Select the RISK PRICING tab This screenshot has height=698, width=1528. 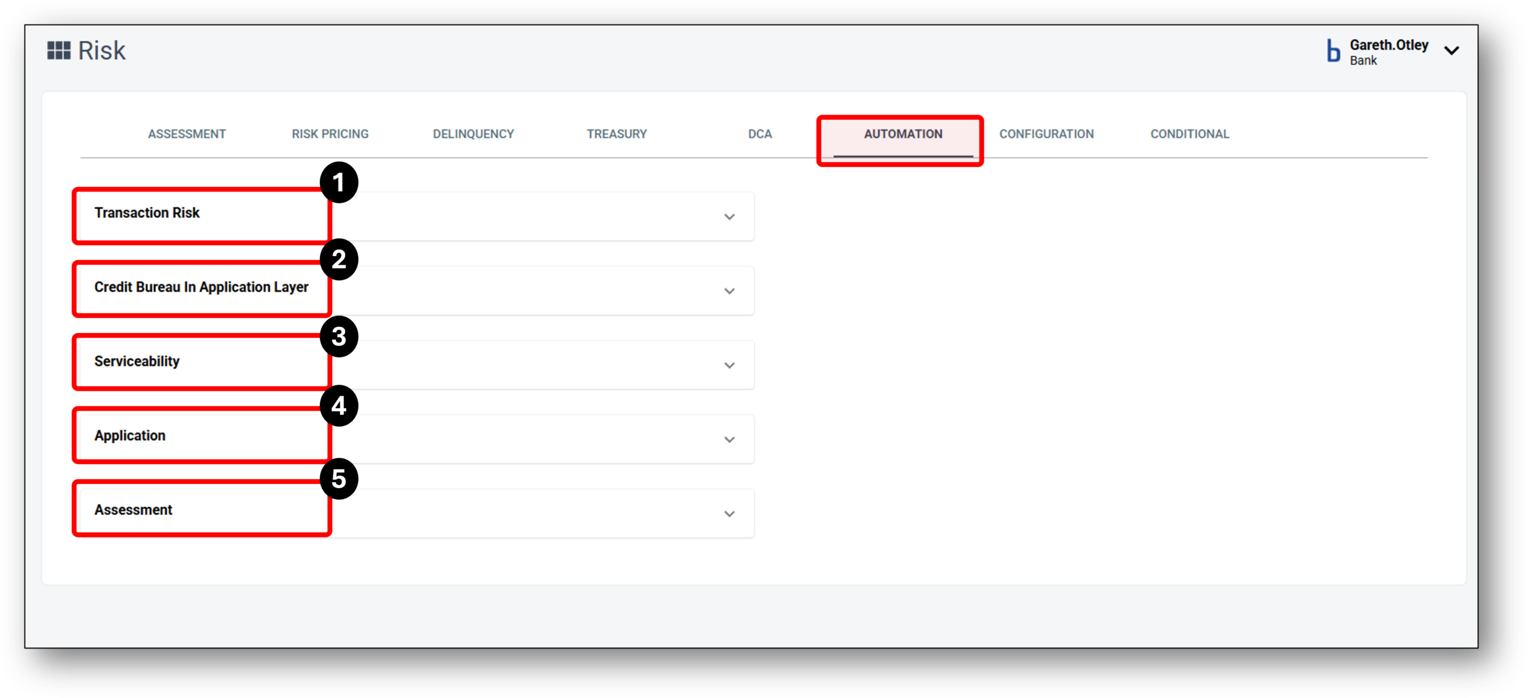(x=329, y=134)
